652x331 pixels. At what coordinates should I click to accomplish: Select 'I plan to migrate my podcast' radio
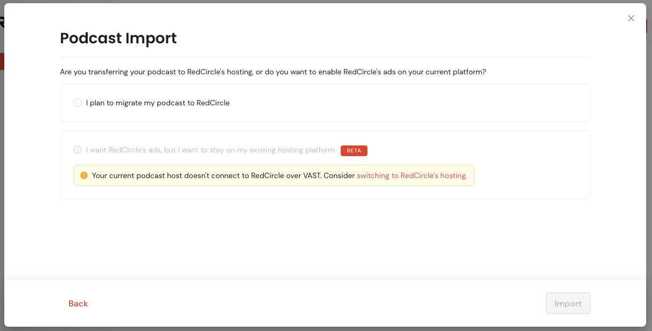click(78, 103)
